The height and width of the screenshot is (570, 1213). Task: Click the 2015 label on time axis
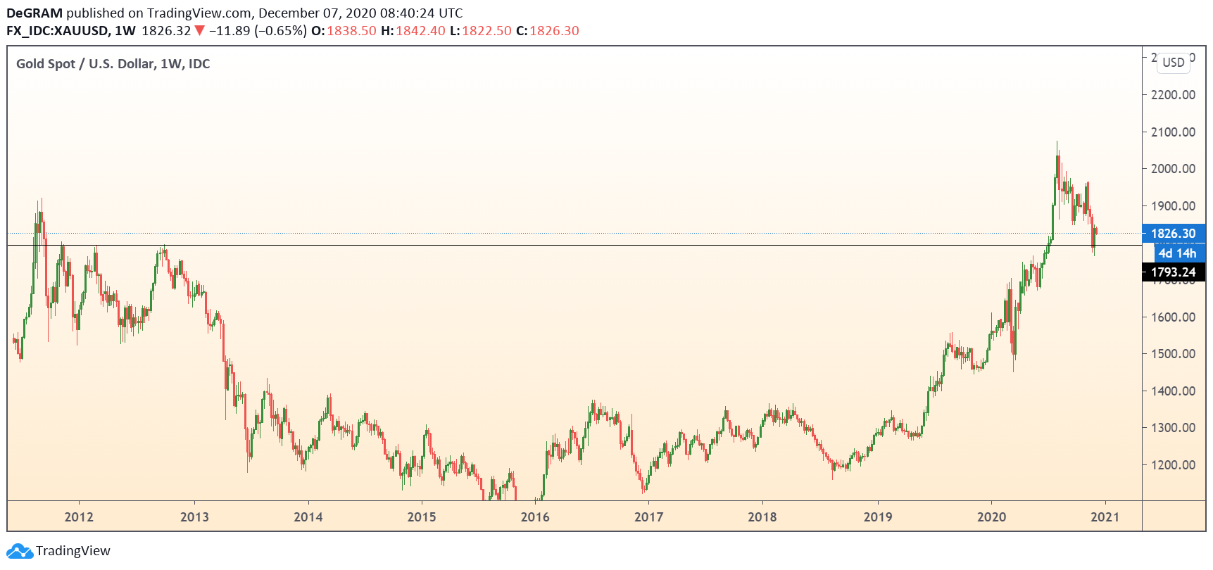pos(422,517)
